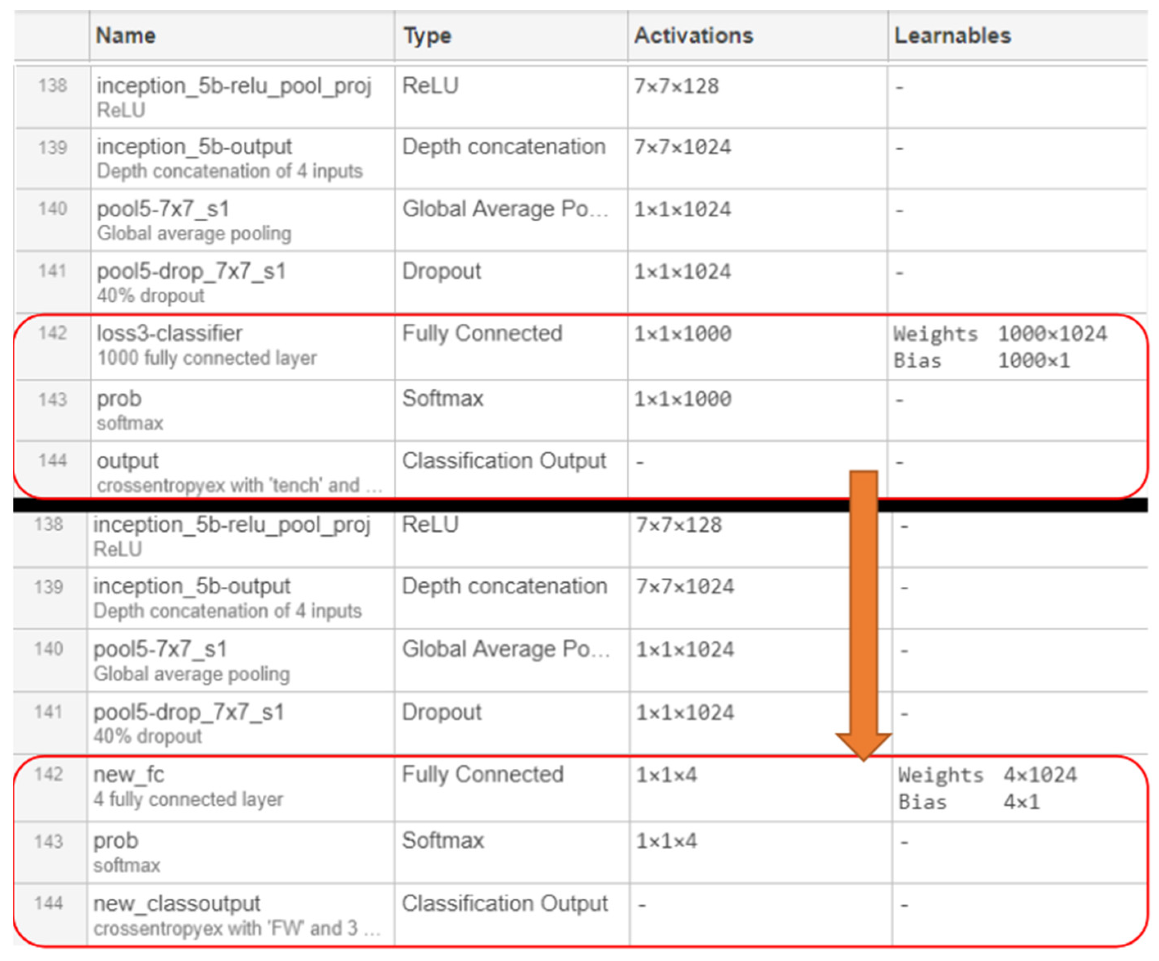Screen dimensions: 1159x961
Task: Select the 1000×1024 weights value
Action: pyautogui.click(x=1052, y=334)
